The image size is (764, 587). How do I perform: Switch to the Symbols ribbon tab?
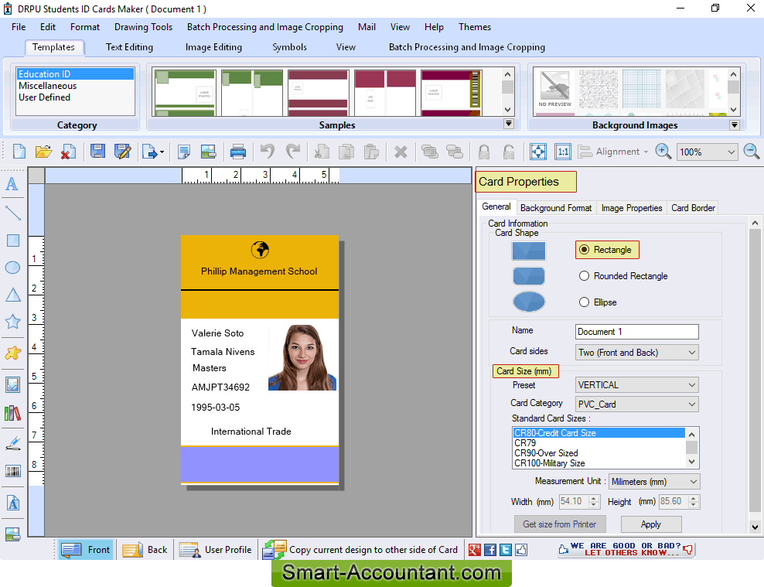(x=289, y=47)
